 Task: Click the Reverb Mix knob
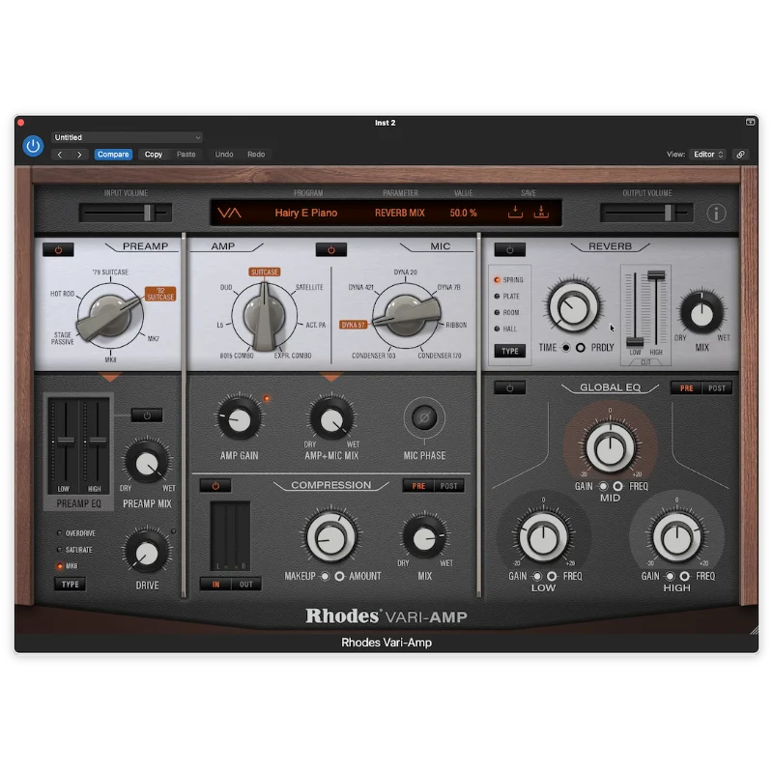(701, 314)
